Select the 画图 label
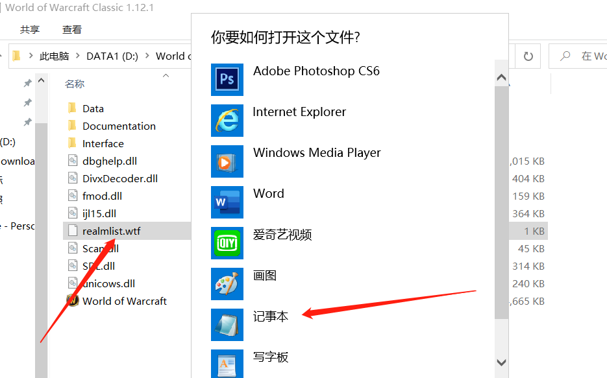607x378 pixels. (265, 276)
